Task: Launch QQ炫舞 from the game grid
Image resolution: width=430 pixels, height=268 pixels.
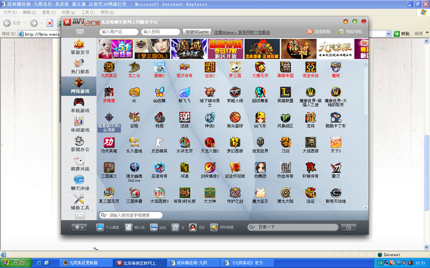Action: coord(159,92)
